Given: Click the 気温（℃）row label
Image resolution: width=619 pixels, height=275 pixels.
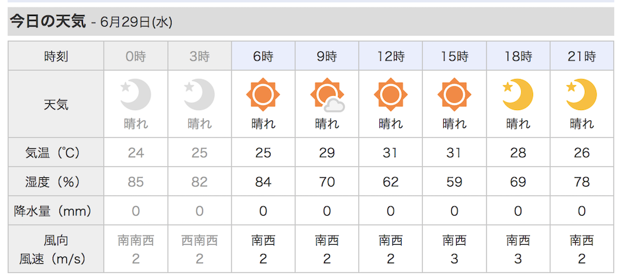Looking at the screenshot, I should point(56,153).
